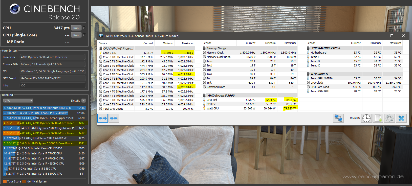Screen dimensions: 412x186
Task: Select ranking row 14 Intel Core i5-5300U
Action: click(44, 174)
